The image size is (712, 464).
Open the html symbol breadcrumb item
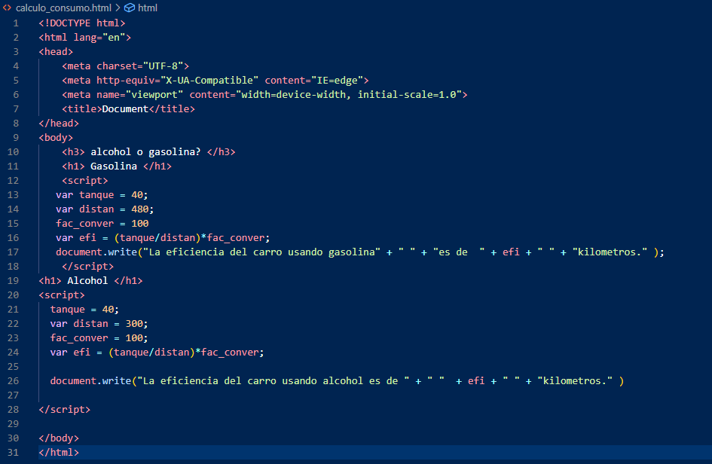[x=148, y=8]
